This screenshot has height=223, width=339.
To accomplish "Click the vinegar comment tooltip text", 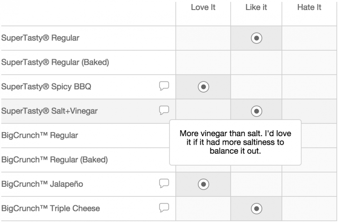I will (x=235, y=142).
